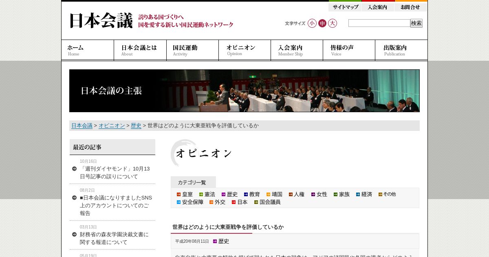489x257 pixels.
Task: Click the 歴史 tag beside article date
Action: [224, 241]
